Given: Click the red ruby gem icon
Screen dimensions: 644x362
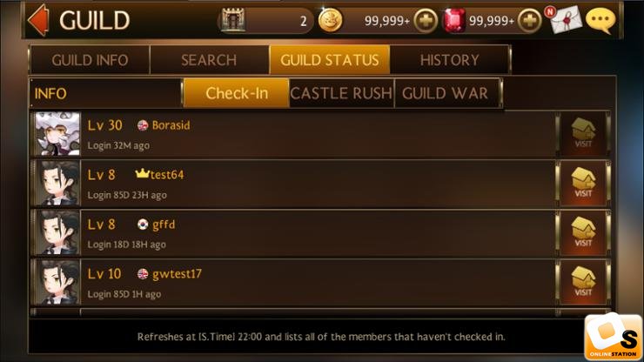Looking at the screenshot, I should coord(455,20).
